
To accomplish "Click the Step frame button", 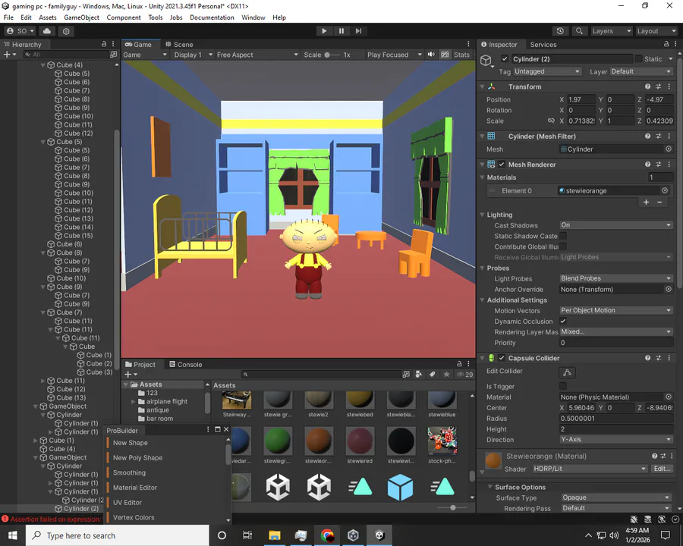I will (x=358, y=31).
